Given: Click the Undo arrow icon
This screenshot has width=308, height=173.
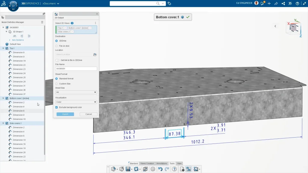Looking at the screenshot, I should (160, 169).
